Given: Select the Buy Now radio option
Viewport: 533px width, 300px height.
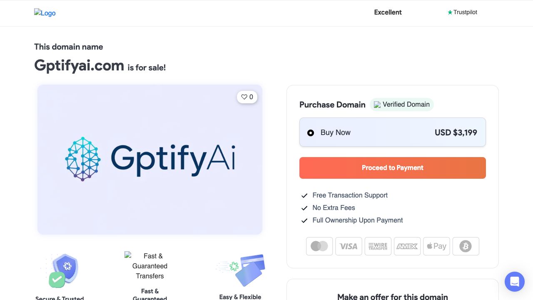Looking at the screenshot, I should point(311,133).
